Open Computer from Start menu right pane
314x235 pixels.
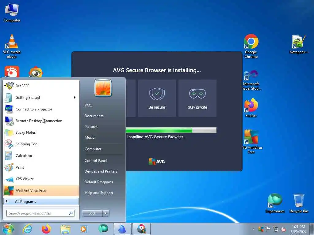(93, 149)
